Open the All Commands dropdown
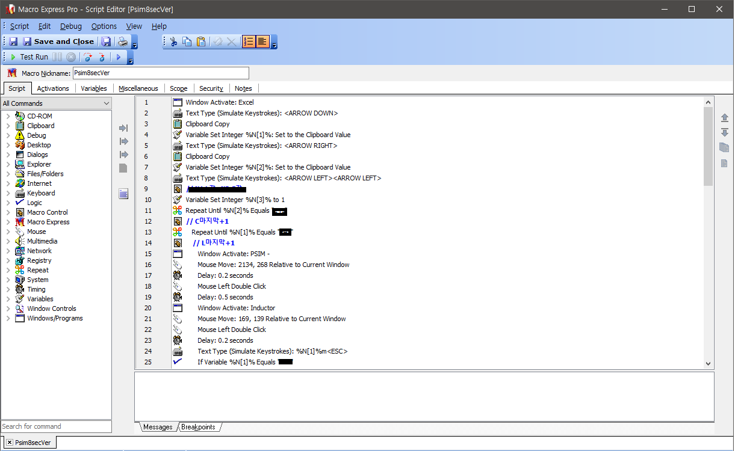 (56, 103)
